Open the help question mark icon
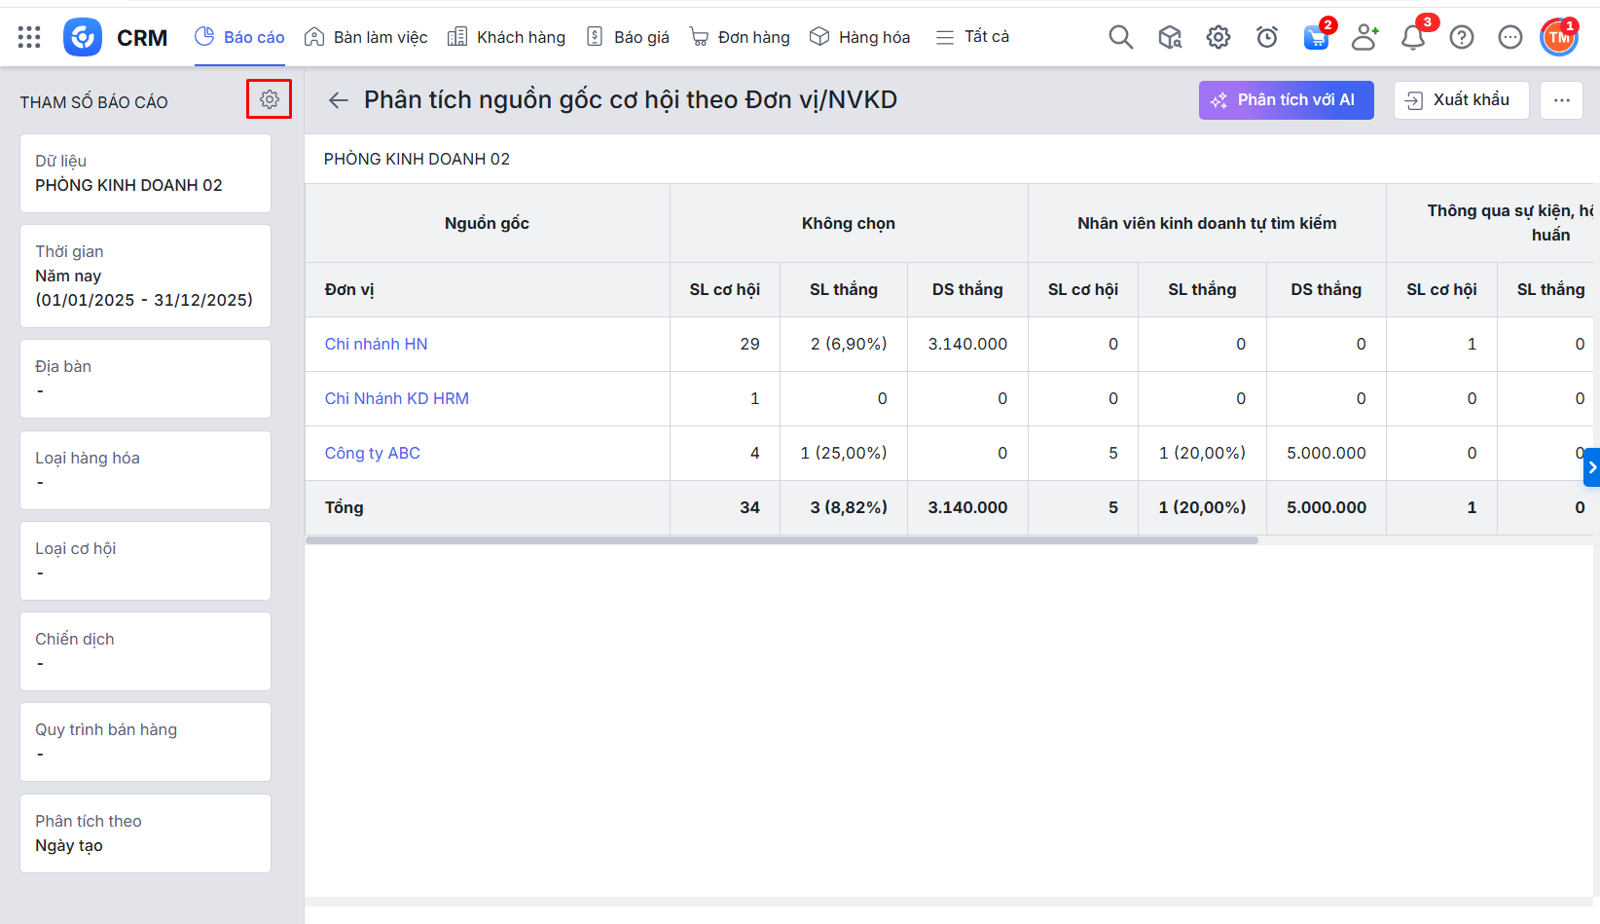Viewport: 1600px width, 924px height. tap(1461, 37)
